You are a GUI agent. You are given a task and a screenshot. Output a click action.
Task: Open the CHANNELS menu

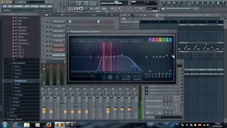[18, 6]
